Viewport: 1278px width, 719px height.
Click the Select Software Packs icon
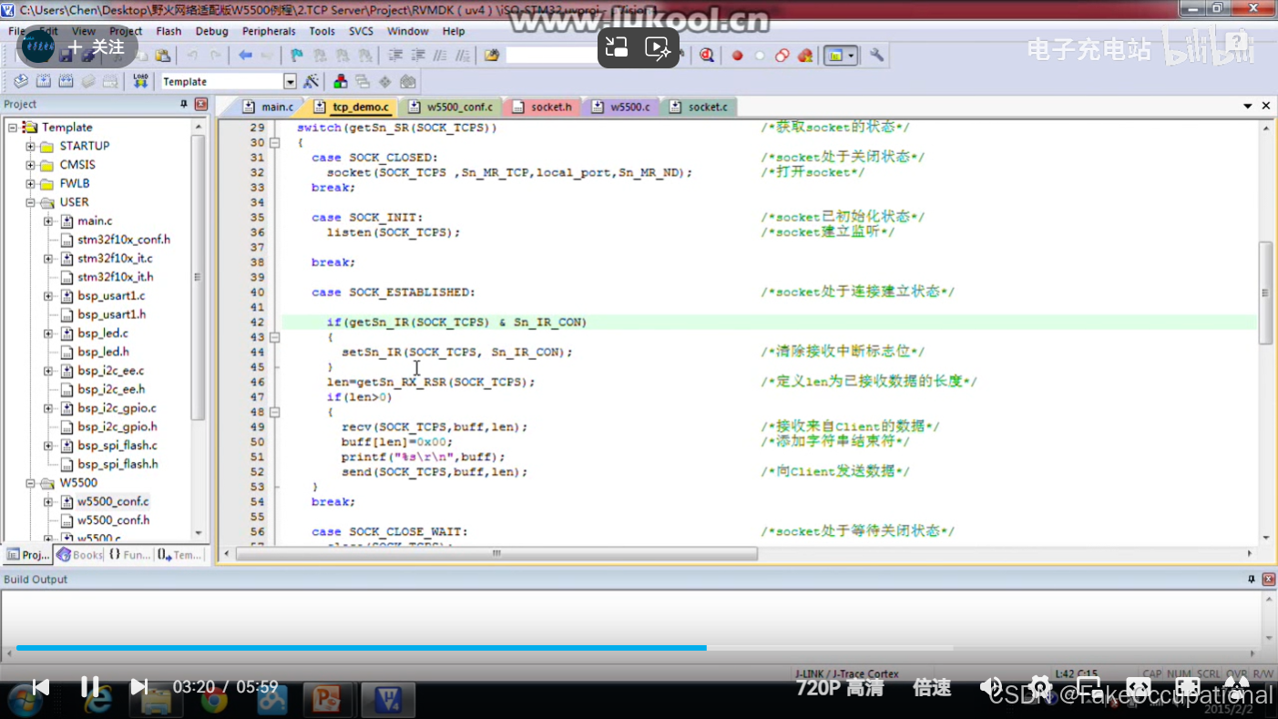click(408, 81)
